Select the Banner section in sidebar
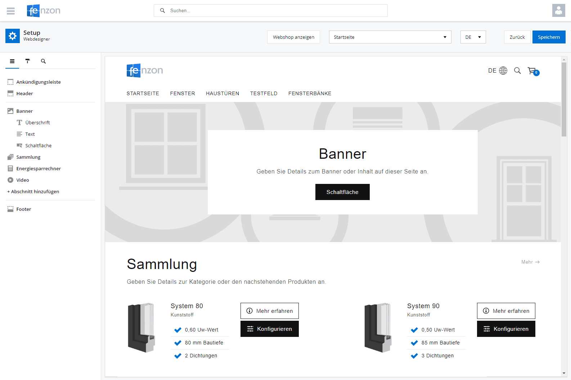 [x=24, y=111]
